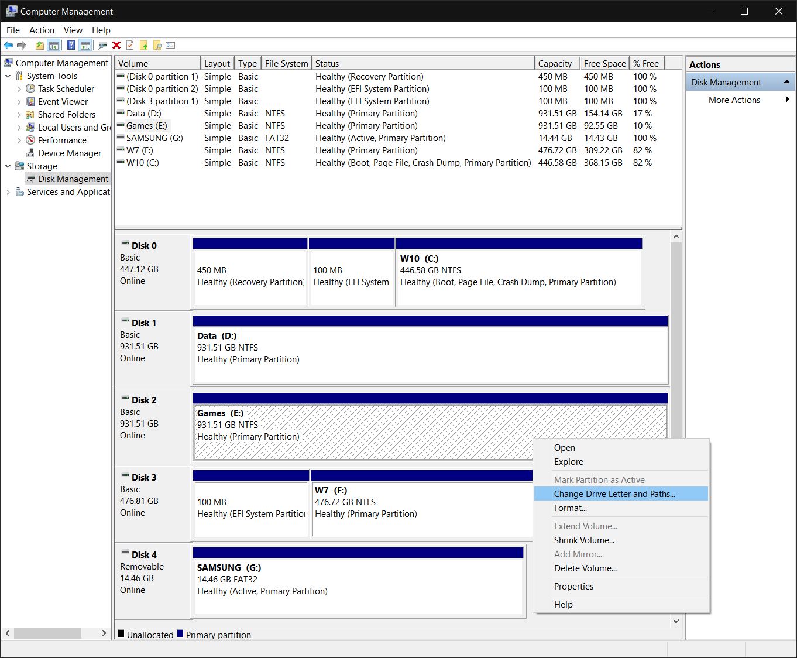This screenshot has width=797, height=658.
Task: Choose Format in the context menu
Action: pos(621,508)
